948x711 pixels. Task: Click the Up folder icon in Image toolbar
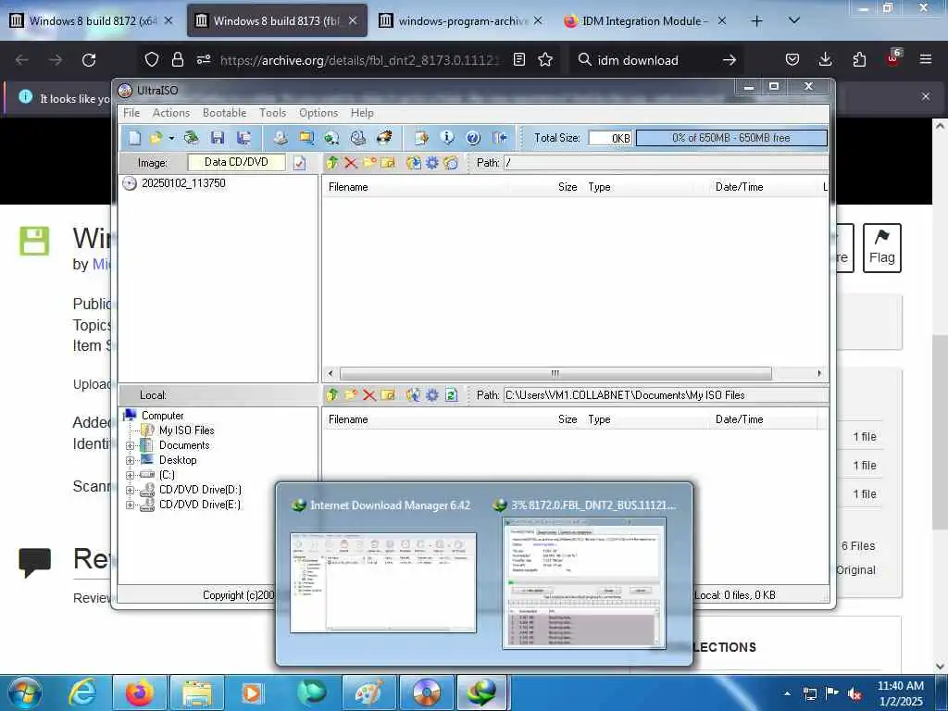pyautogui.click(x=332, y=163)
